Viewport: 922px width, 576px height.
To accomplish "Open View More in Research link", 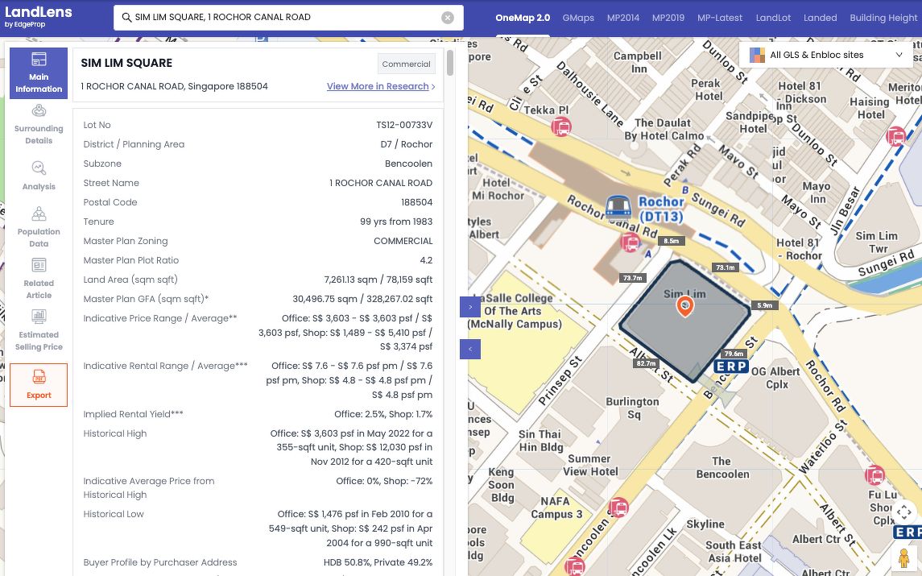I will [381, 86].
